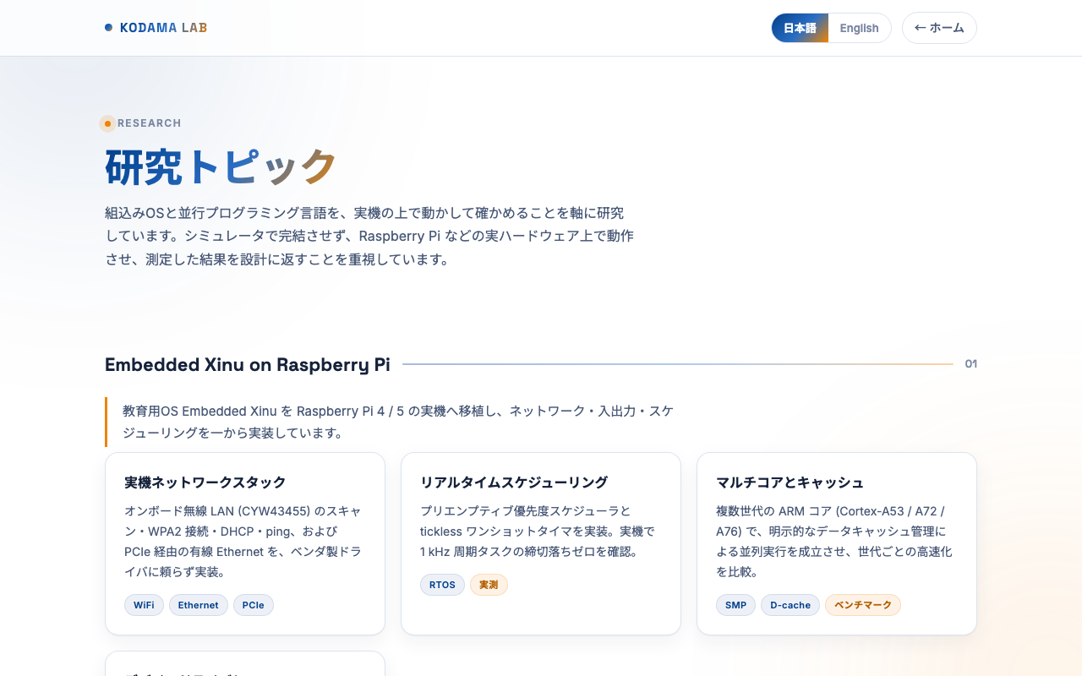Click the intro paragraph starting 組込みOSと並行

coord(369,236)
